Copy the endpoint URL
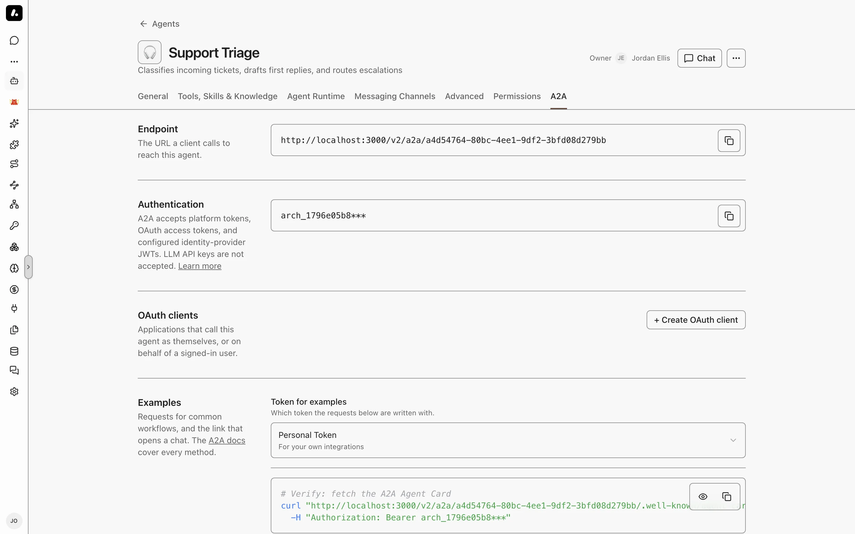The width and height of the screenshot is (855, 534). 729,141
